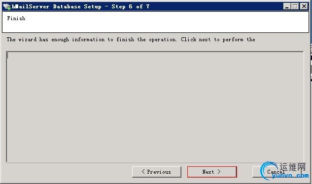The image size is (312, 184).
Task: Go to Next step of wizard
Action: click(212, 172)
